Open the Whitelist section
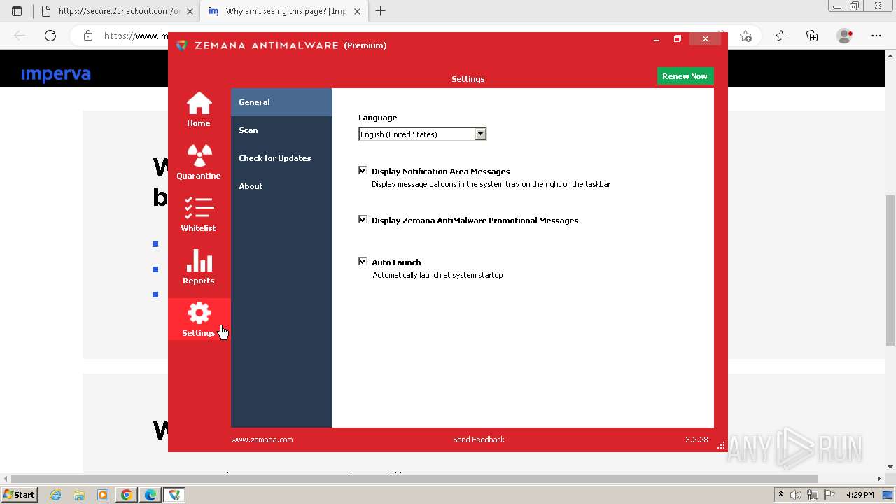The height and width of the screenshot is (504, 896). 199,214
